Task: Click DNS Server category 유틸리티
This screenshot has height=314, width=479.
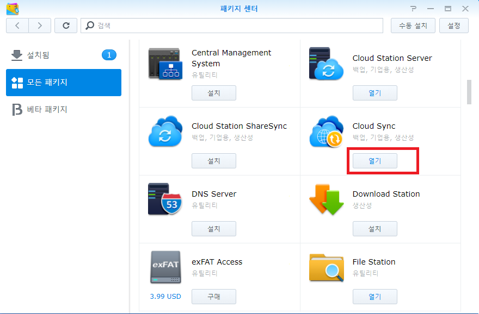Action: pyautogui.click(x=204, y=206)
